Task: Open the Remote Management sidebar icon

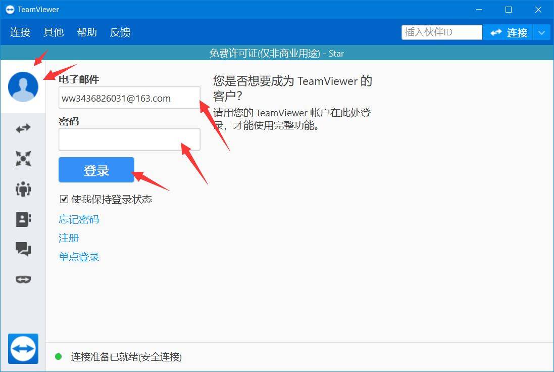Action: 23,158
